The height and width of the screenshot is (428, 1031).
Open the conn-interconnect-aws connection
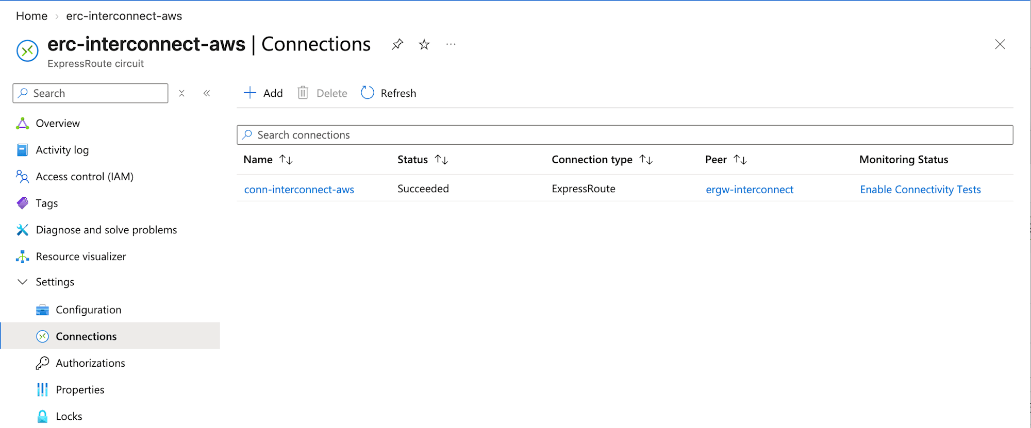[299, 190]
